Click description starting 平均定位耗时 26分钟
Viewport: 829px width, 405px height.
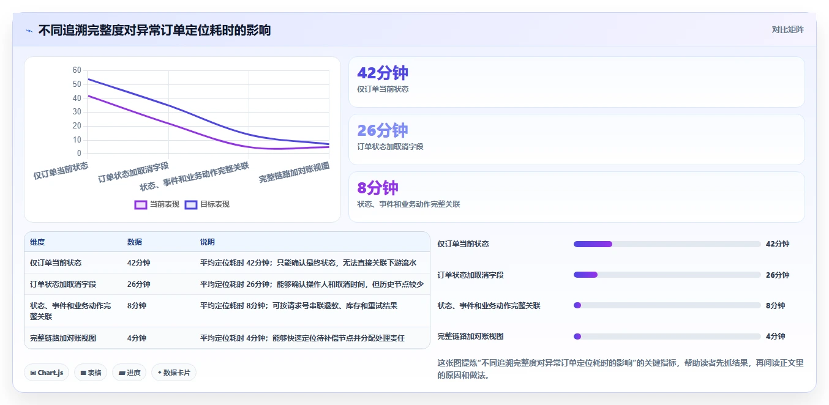click(312, 284)
